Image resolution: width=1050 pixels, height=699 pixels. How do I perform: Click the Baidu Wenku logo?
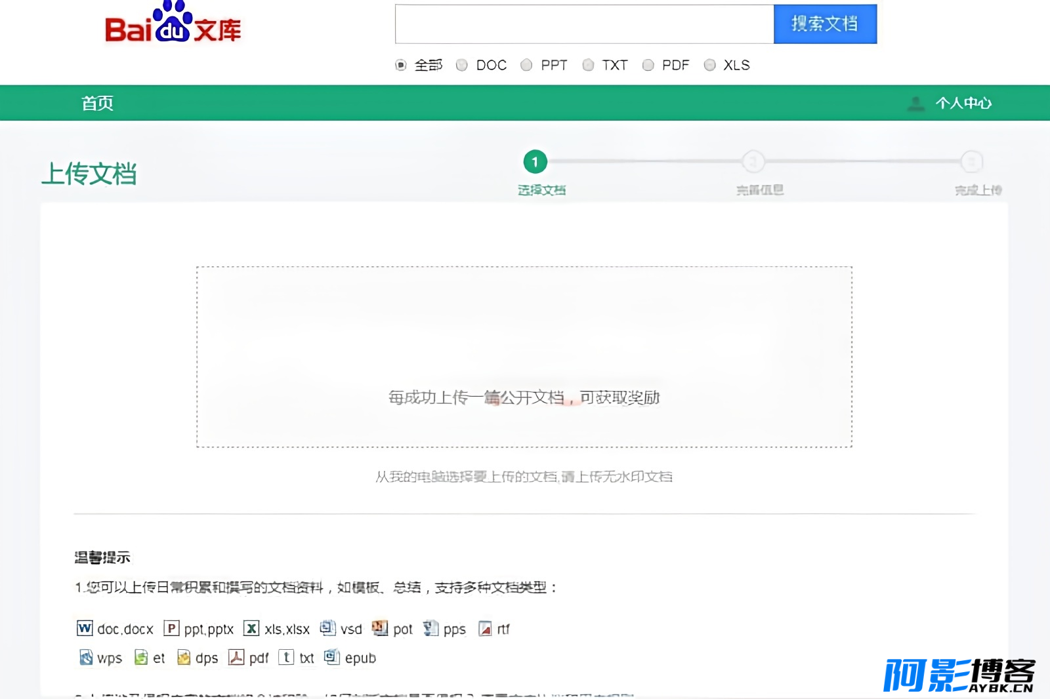point(173,23)
